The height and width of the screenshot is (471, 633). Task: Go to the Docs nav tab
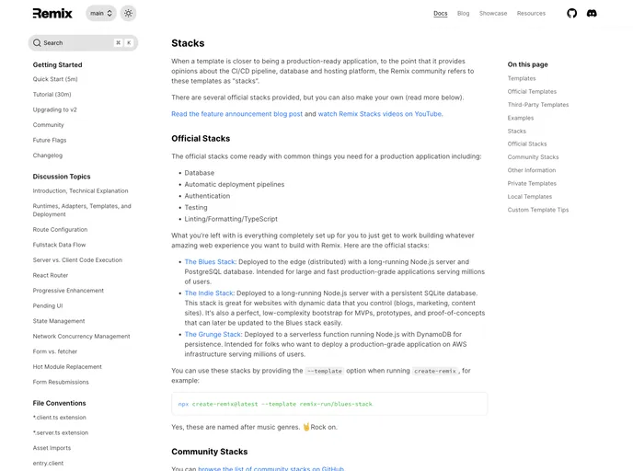(x=441, y=14)
